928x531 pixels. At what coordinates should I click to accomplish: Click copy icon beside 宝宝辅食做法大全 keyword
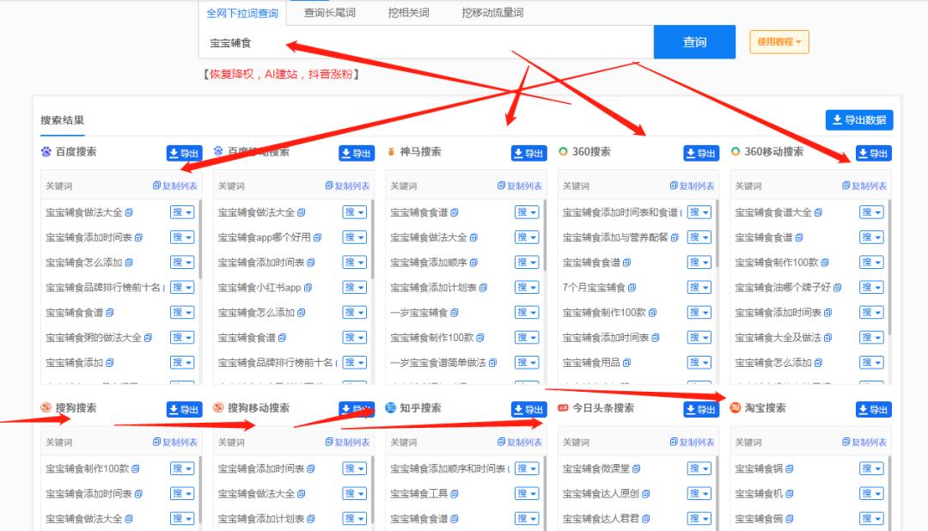click(x=129, y=211)
